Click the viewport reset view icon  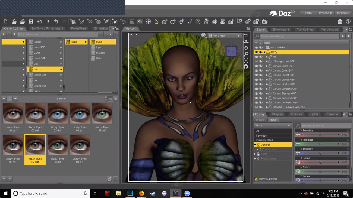tap(246, 67)
